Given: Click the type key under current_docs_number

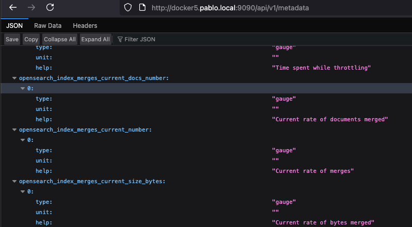Looking at the screenshot, I should pyautogui.click(x=44, y=99).
